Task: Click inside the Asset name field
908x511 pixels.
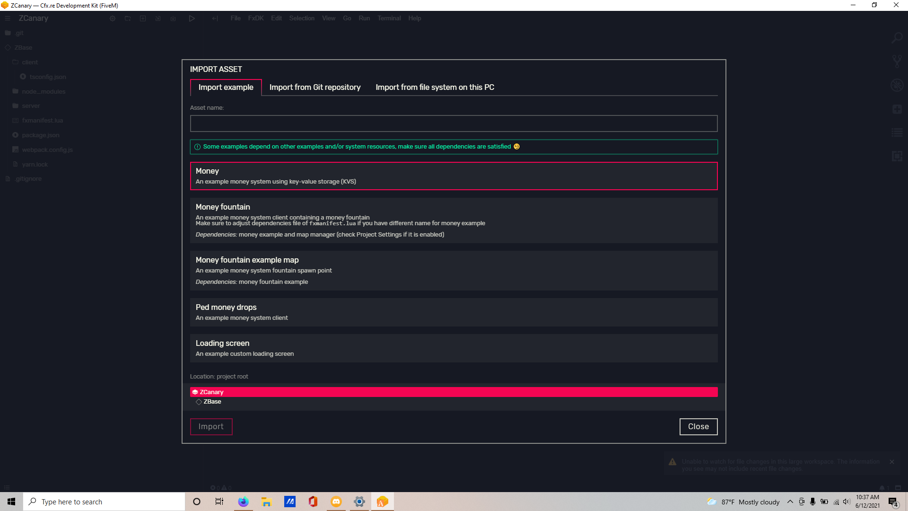Action: click(454, 123)
